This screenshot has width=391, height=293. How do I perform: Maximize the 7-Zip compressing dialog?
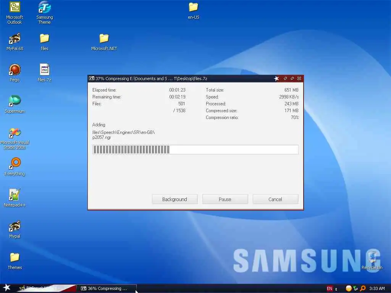(292, 79)
